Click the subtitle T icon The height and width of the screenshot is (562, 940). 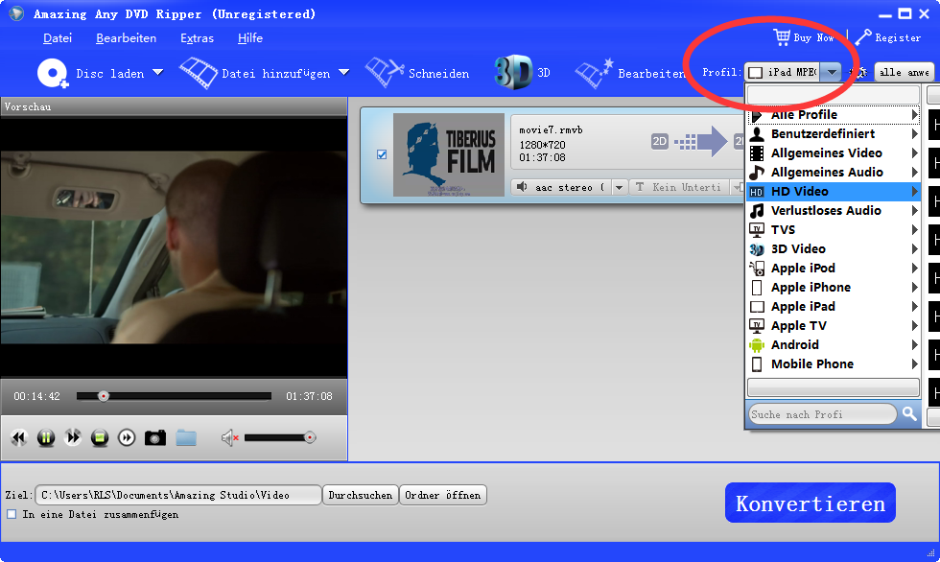640,187
